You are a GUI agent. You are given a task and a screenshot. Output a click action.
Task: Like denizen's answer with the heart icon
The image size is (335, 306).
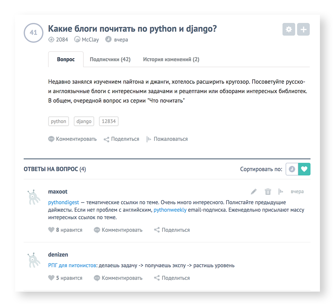[x=51, y=278]
